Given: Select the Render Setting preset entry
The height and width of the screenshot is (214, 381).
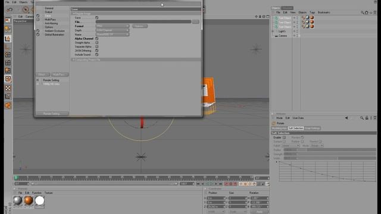Looking at the screenshot, I should pyautogui.click(x=51, y=80).
